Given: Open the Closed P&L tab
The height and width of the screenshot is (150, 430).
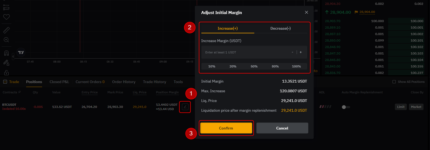Looking at the screenshot, I should tap(59, 82).
